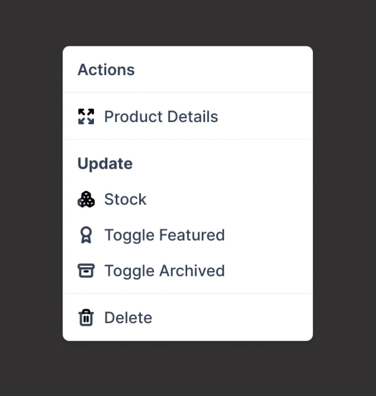Click the Update section heading
The image size is (376, 396).
(105, 163)
